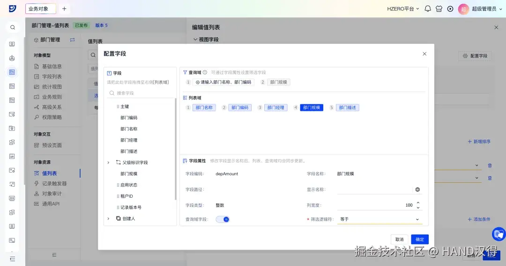The width and height of the screenshot is (506, 266).
Task: Click the 确定 button in the dialog
Action: 419,239
